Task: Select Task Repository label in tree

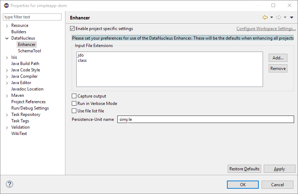Action: [x=26, y=114]
